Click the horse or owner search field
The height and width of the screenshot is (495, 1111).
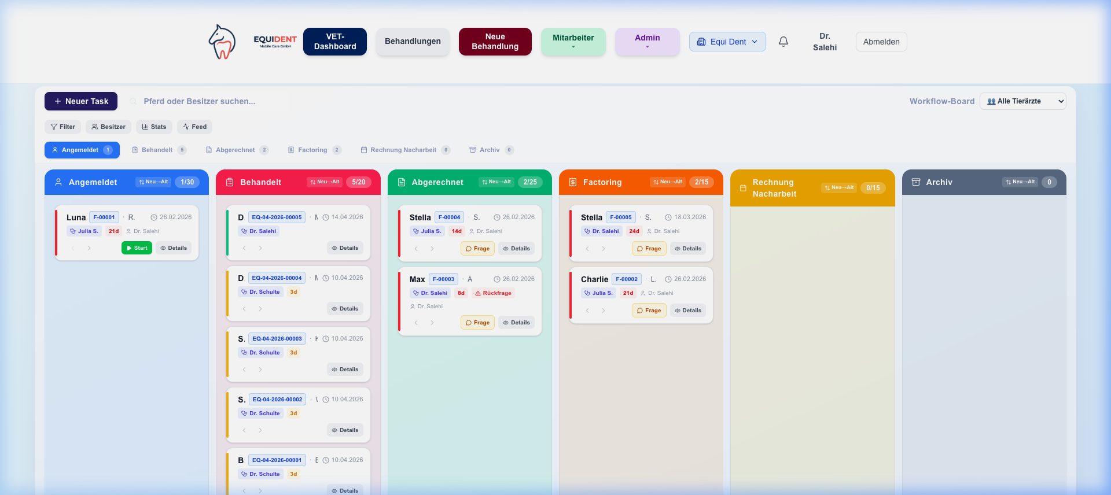click(208, 101)
